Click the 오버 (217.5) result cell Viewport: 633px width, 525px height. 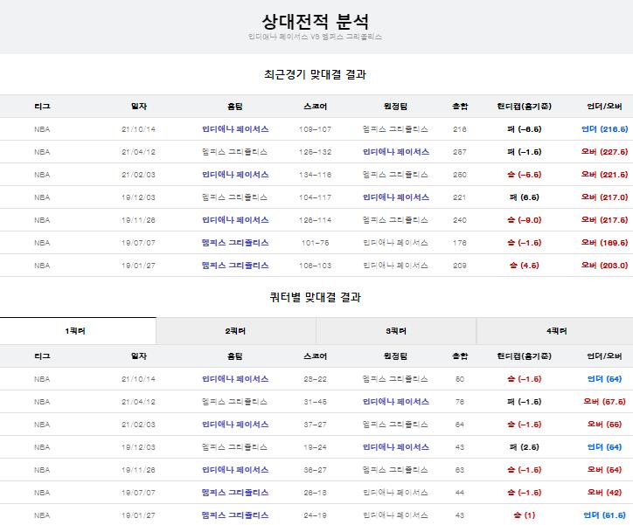[x=604, y=220]
